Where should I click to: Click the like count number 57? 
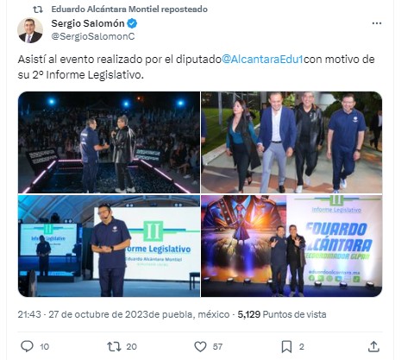(217, 346)
